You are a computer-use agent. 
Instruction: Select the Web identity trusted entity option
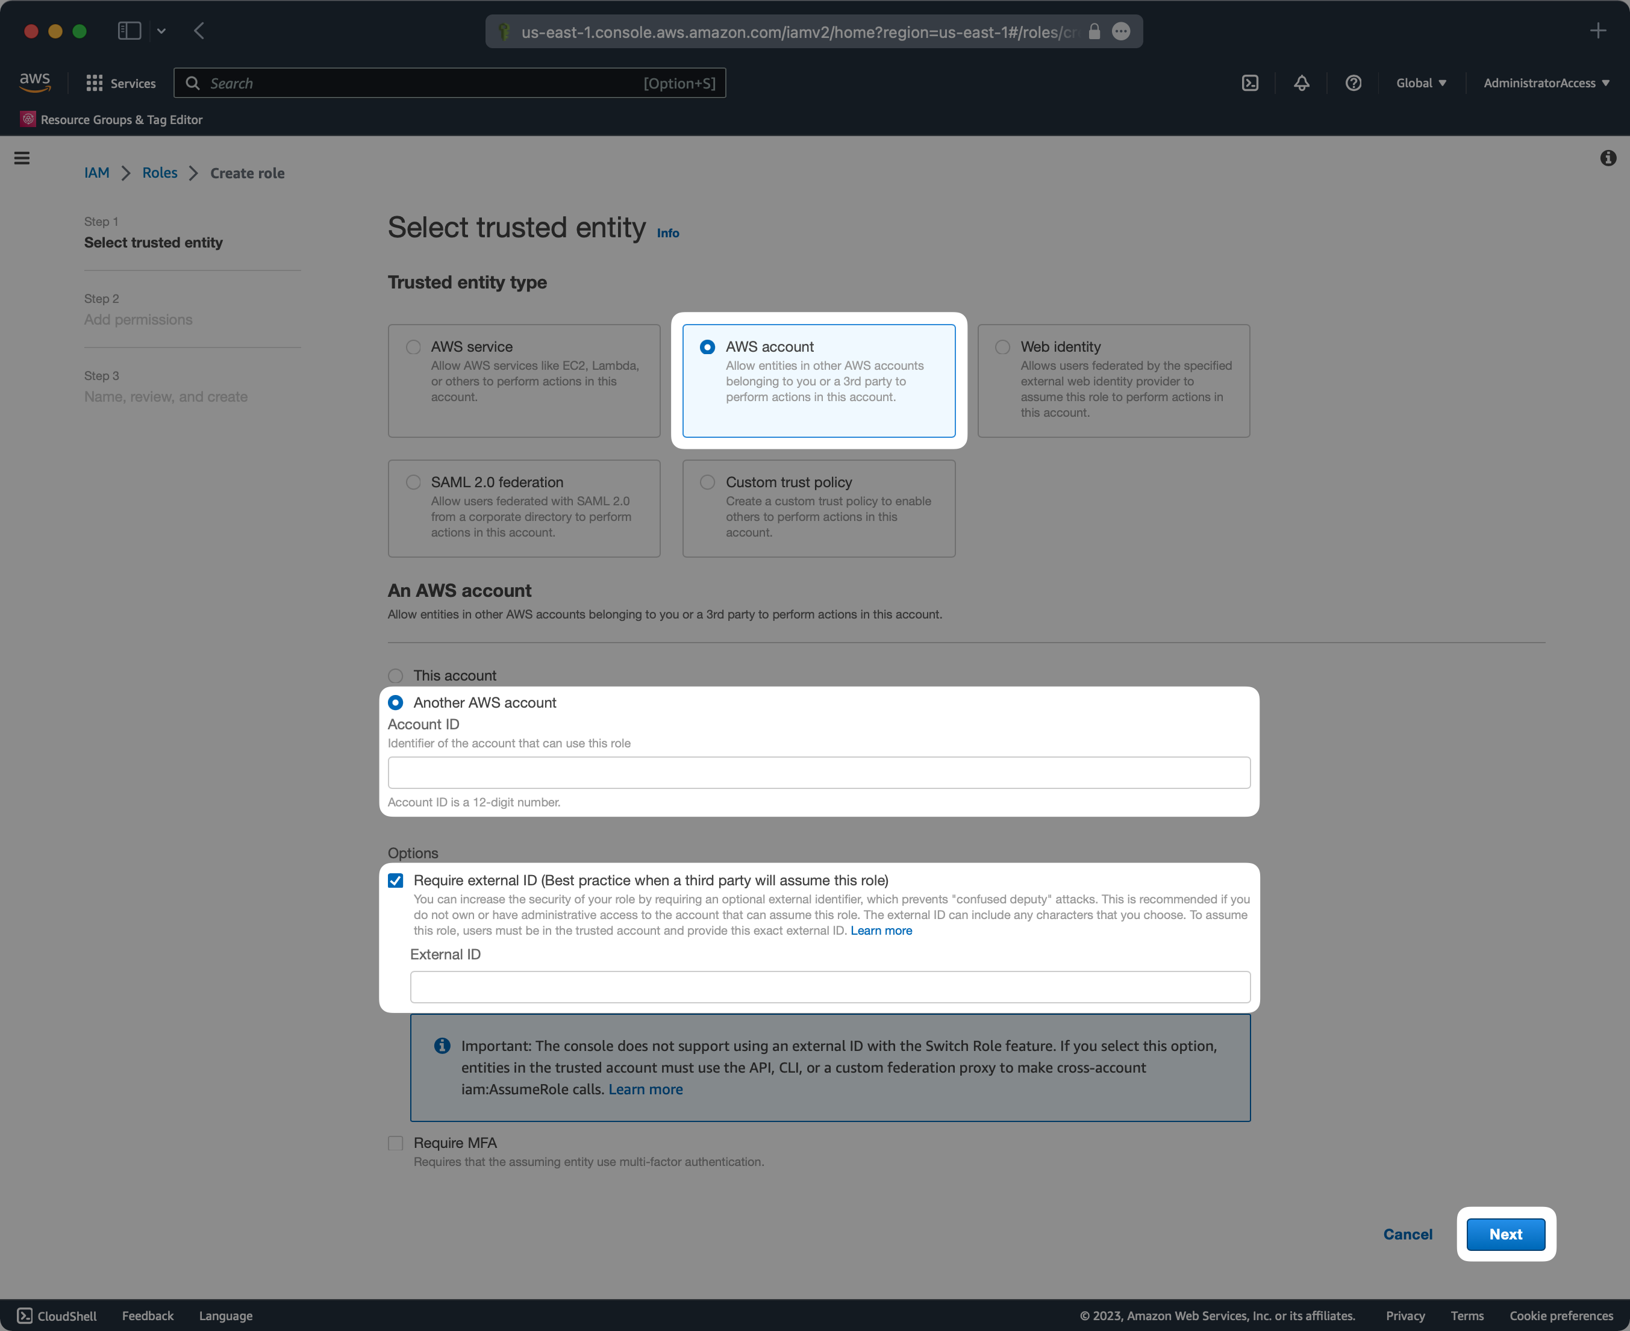1002,346
